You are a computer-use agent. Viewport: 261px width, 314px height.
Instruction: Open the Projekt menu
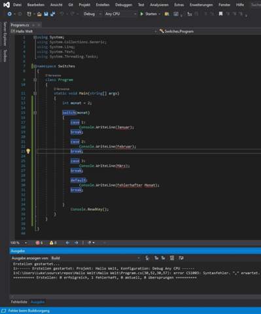pos(84,5)
